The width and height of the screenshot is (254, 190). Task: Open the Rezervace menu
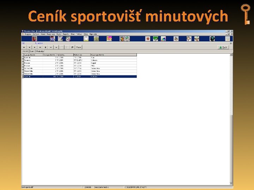pyautogui.click(x=51, y=34)
